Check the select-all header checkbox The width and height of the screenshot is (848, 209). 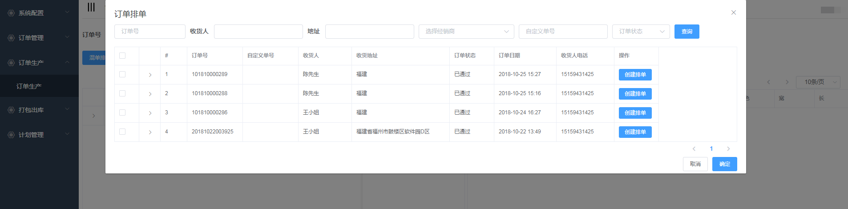pyautogui.click(x=122, y=56)
